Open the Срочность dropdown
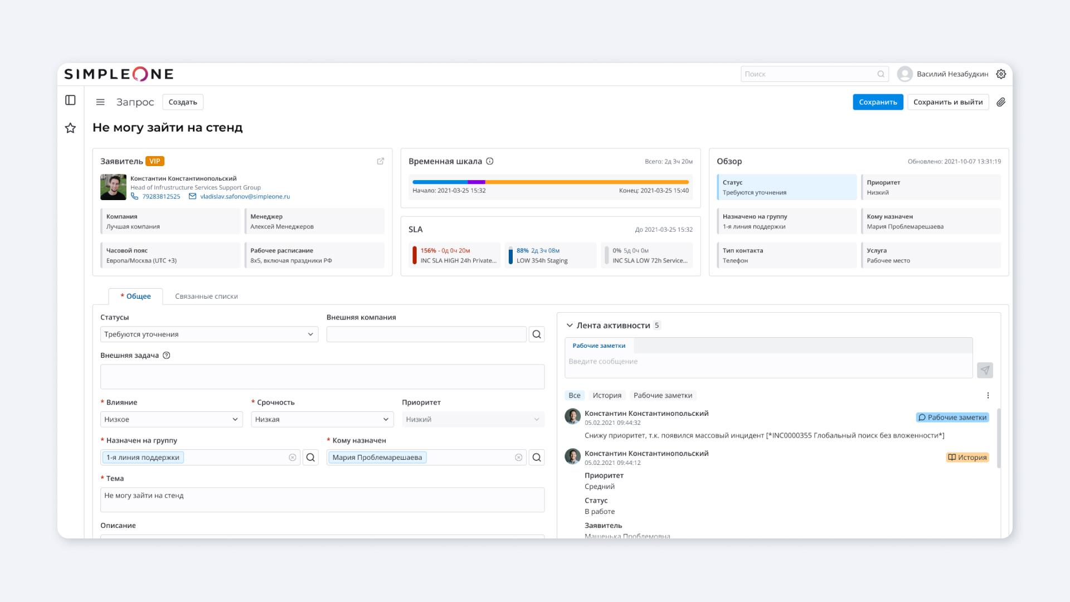Image resolution: width=1070 pixels, height=602 pixels. (322, 420)
